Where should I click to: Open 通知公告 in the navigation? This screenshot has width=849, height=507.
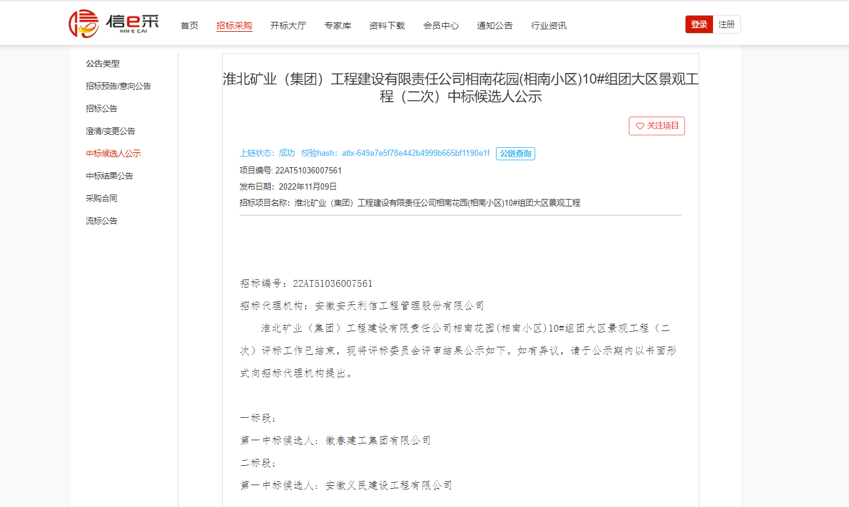tap(495, 26)
